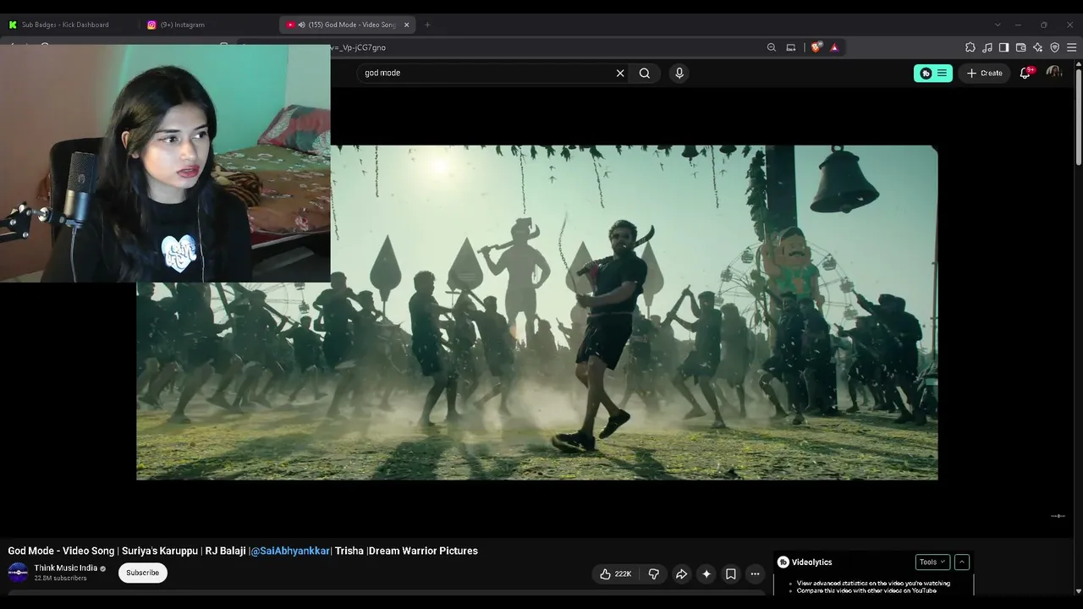Like the video showing 222K likes
The image size is (1083, 609).
click(x=615, y=573)
